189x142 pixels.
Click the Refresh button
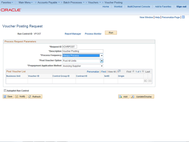pos(35,96)
